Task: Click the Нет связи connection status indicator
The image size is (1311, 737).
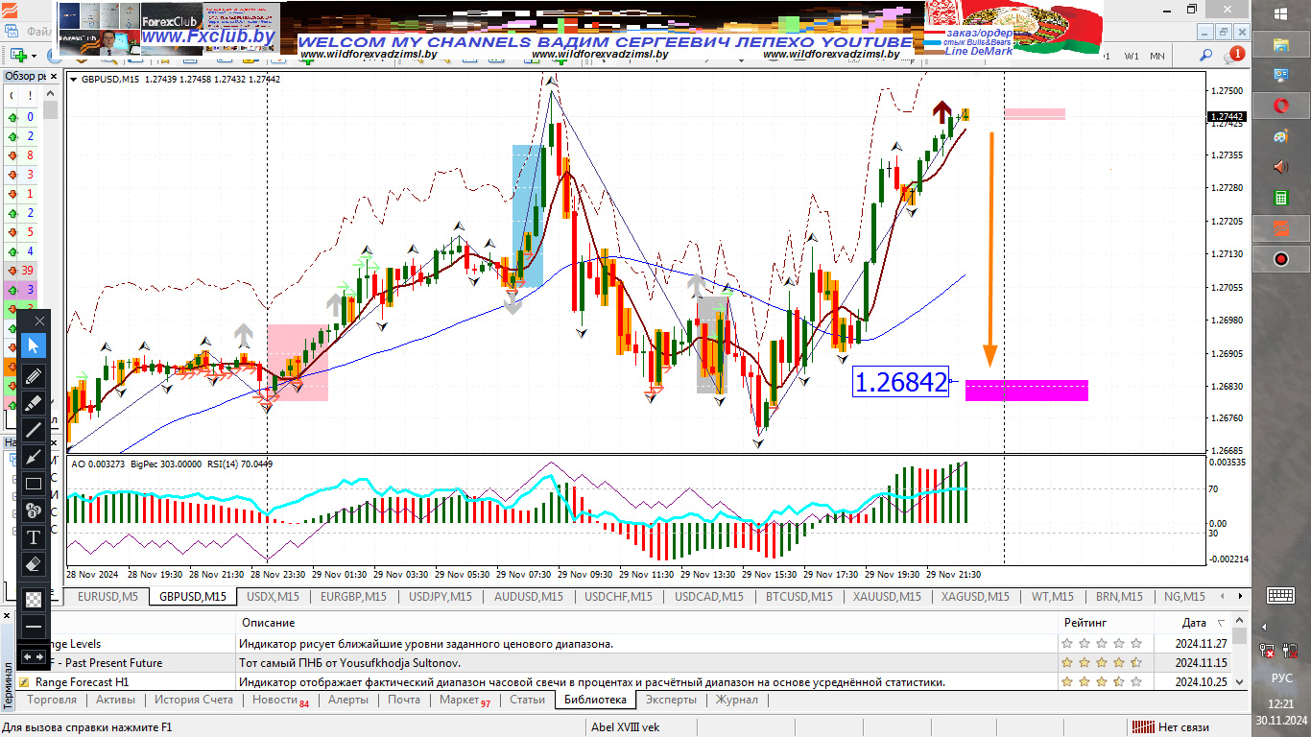Action: click(1170, 726)
